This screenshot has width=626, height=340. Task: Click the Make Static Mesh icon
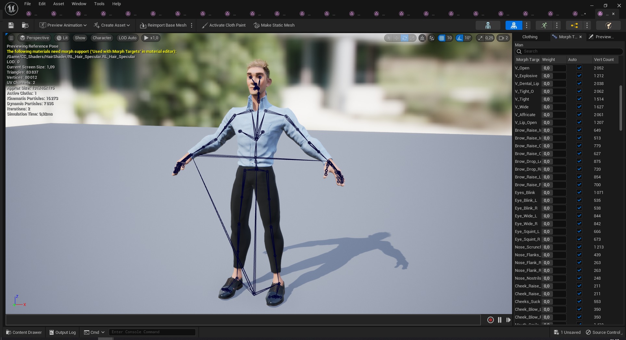click(257, 25)
